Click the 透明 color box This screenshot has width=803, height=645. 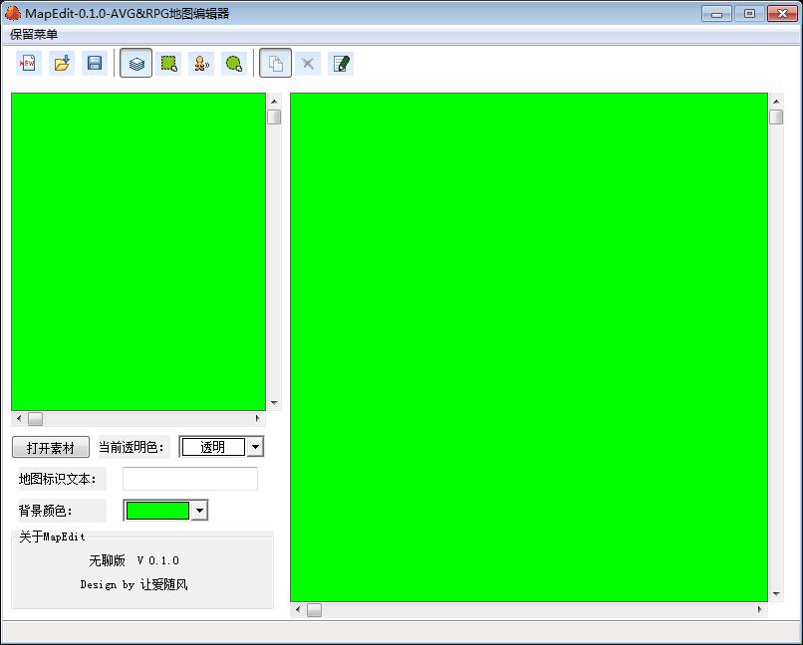click(213, 447)
